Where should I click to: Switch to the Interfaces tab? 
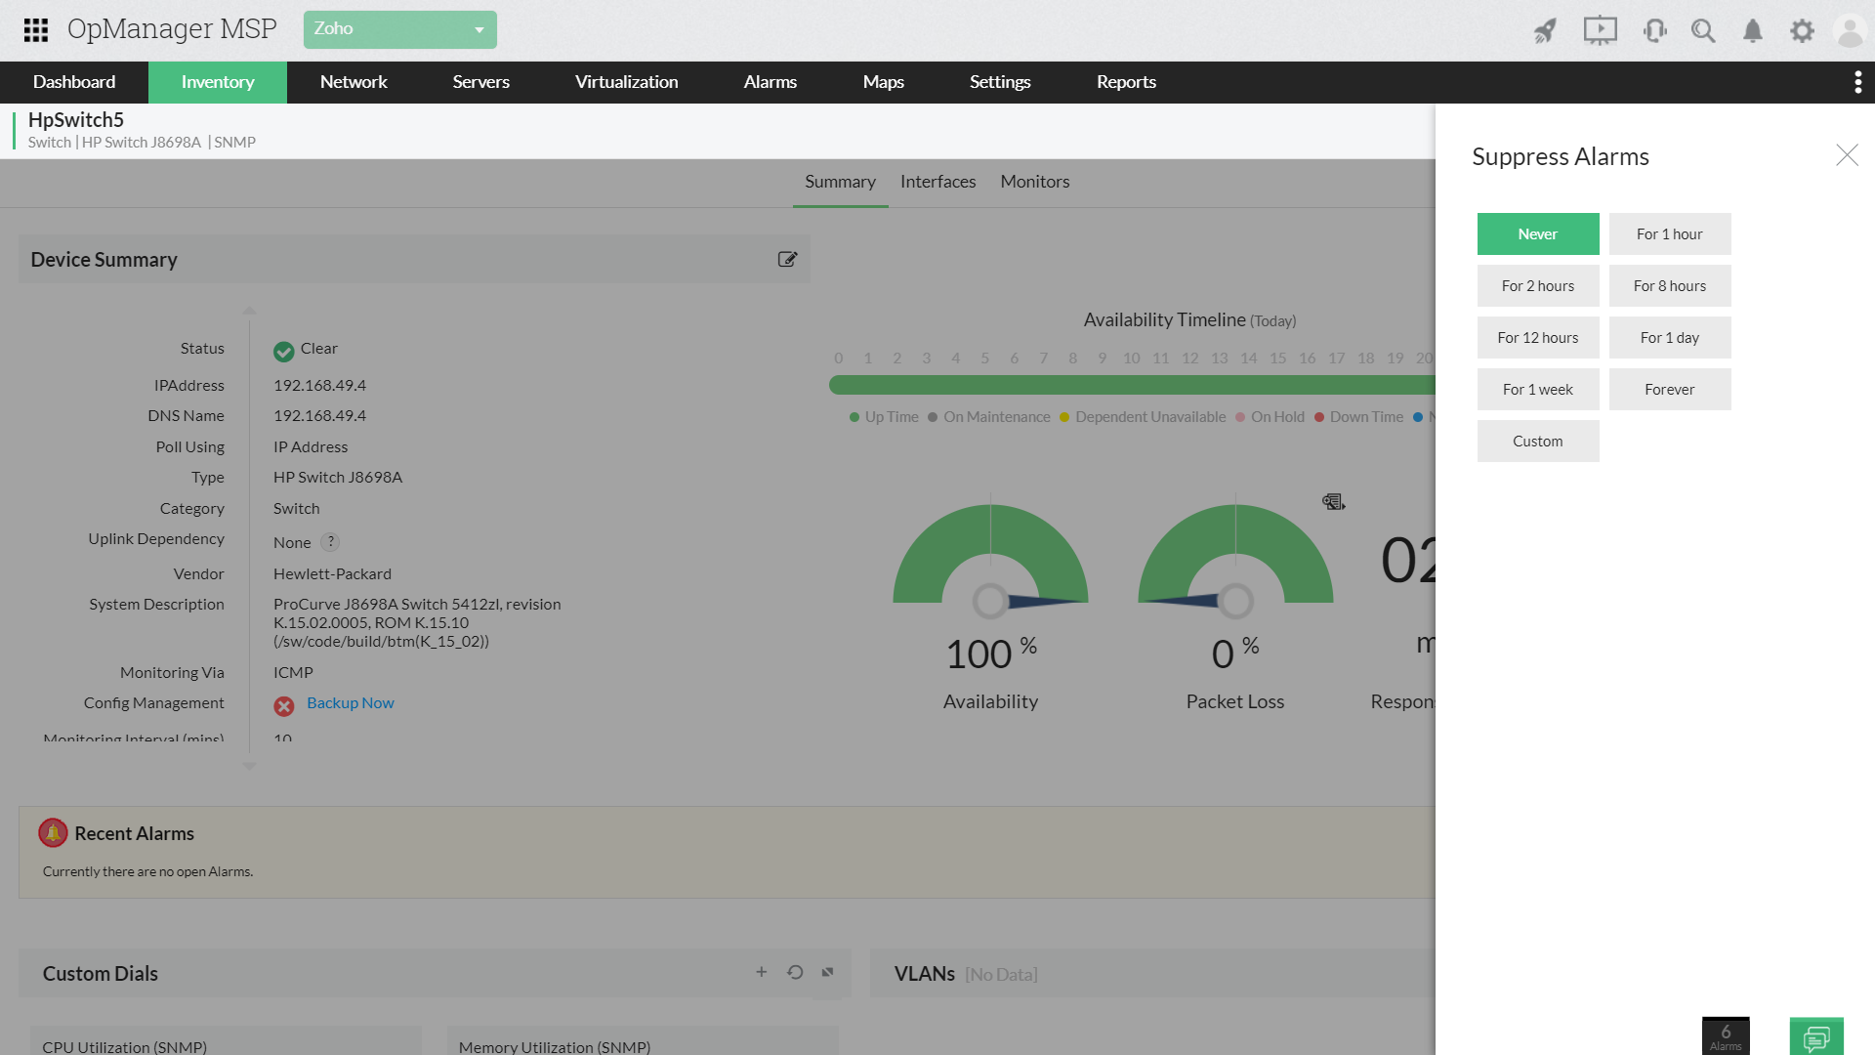pyautogui.click(x=937, y=182)
